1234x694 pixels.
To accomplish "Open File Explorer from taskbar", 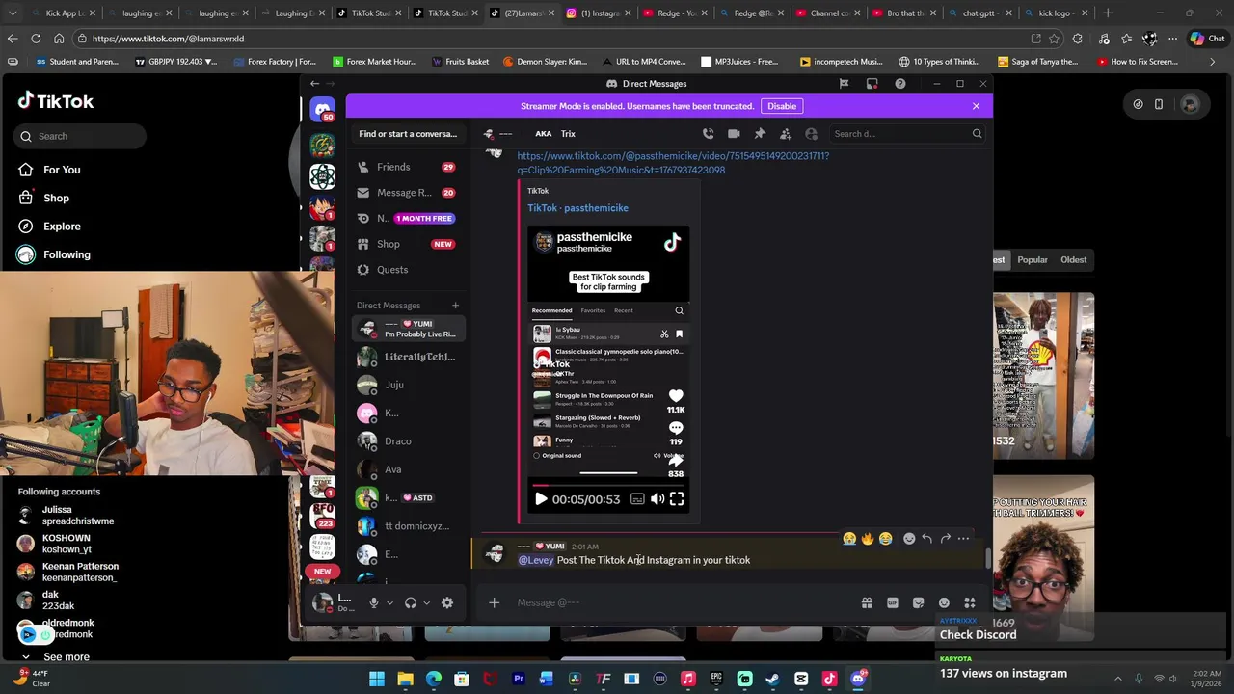I will 406,679.
